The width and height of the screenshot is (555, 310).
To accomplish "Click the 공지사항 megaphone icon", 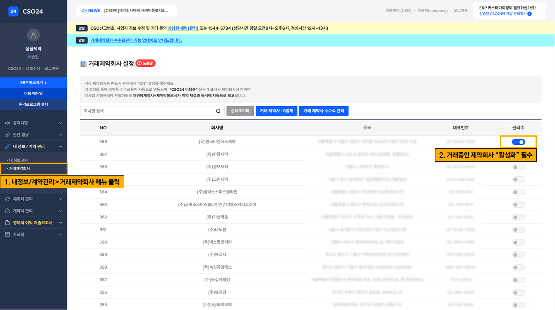I will 7,123.
